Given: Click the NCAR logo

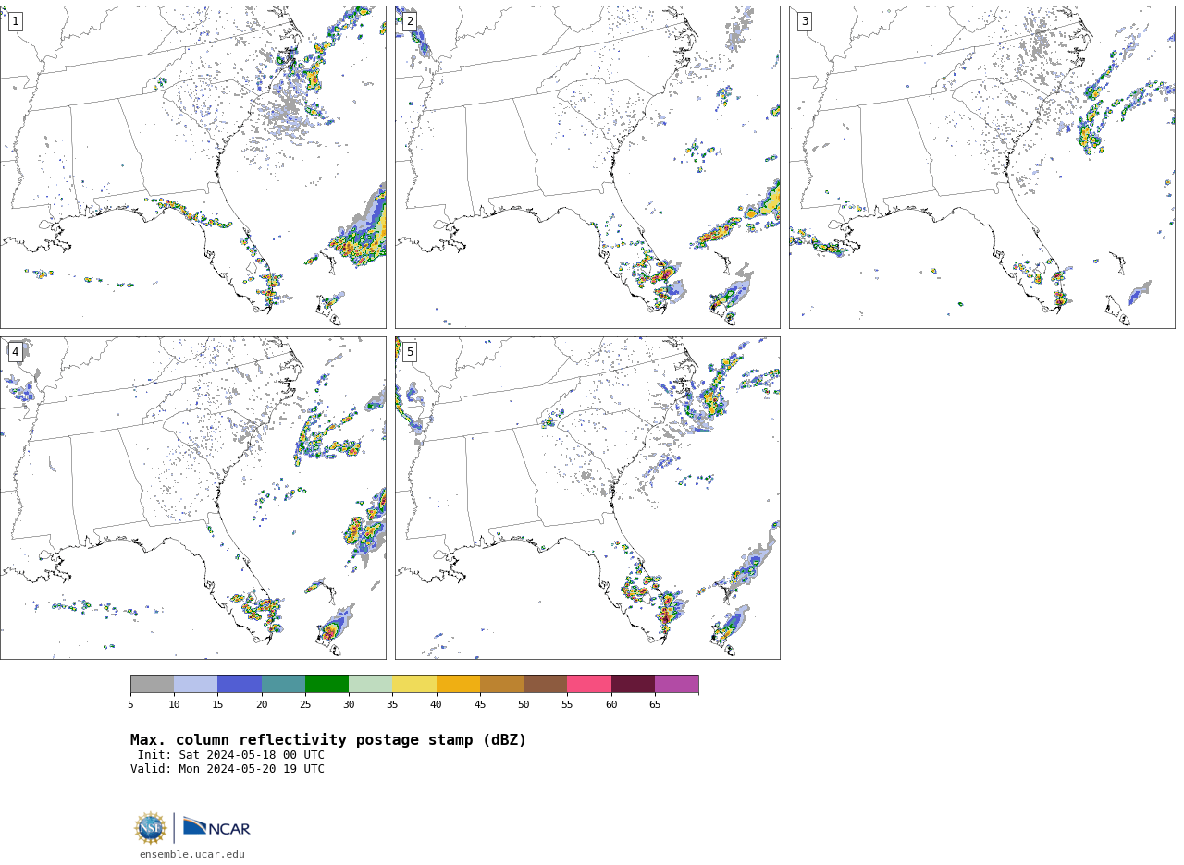Looking at the screenshot, I should (x=216, y=827).
